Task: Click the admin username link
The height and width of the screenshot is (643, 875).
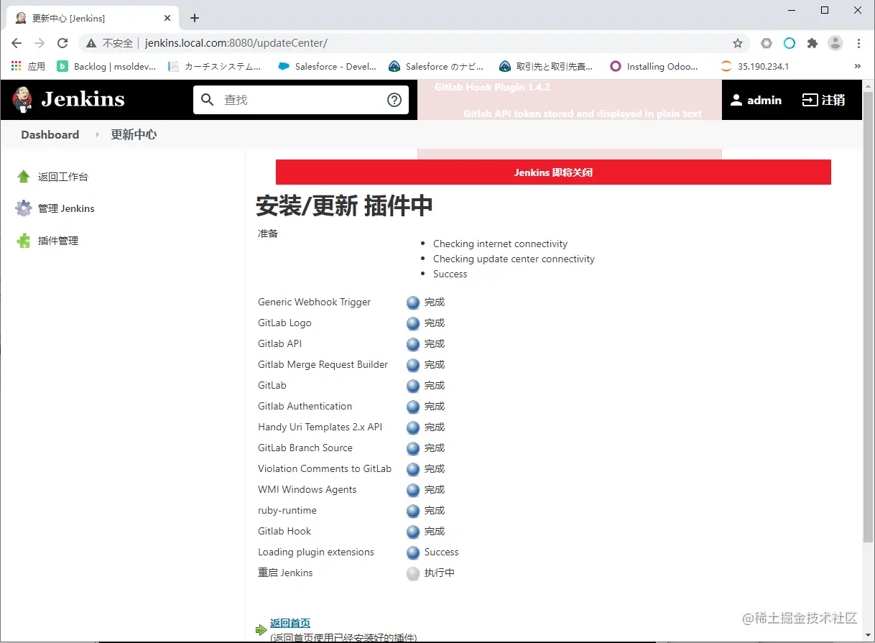Action: tap(764, 101)
